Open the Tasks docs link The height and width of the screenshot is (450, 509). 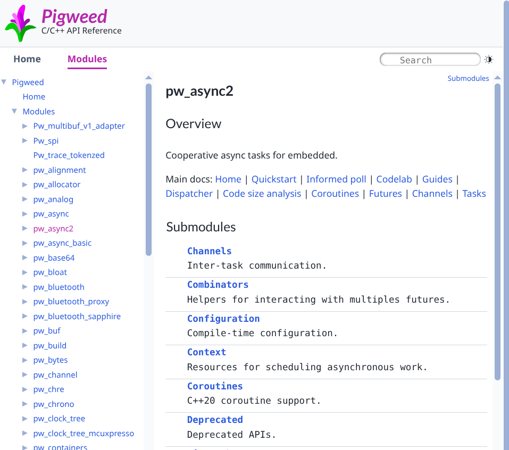pyautogui.click(x=474, y=194)
